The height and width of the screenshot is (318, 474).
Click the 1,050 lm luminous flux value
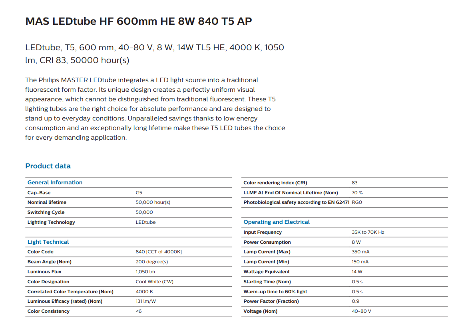pyautogui.click(x=145, y=272)
